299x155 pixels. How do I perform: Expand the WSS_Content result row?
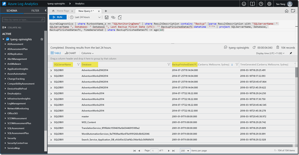coord(51,122)
